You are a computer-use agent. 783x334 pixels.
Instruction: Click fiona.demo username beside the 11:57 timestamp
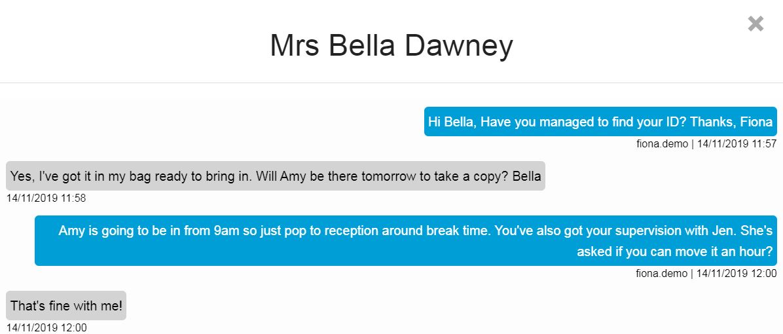pos(662,143)
